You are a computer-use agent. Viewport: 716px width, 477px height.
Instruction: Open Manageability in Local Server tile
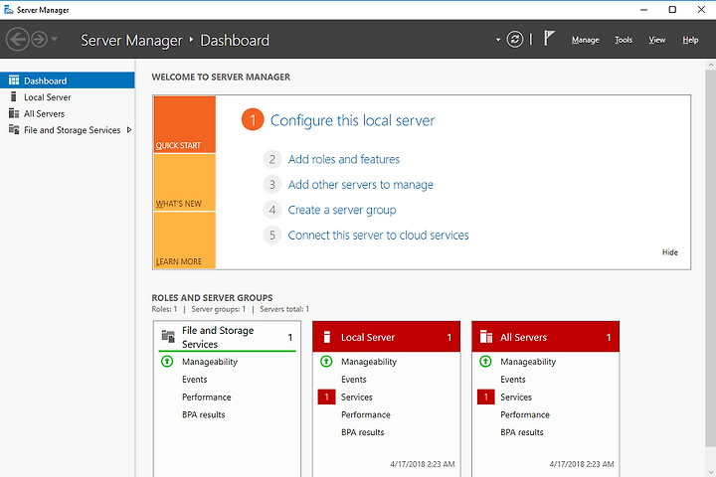[369, 362]
